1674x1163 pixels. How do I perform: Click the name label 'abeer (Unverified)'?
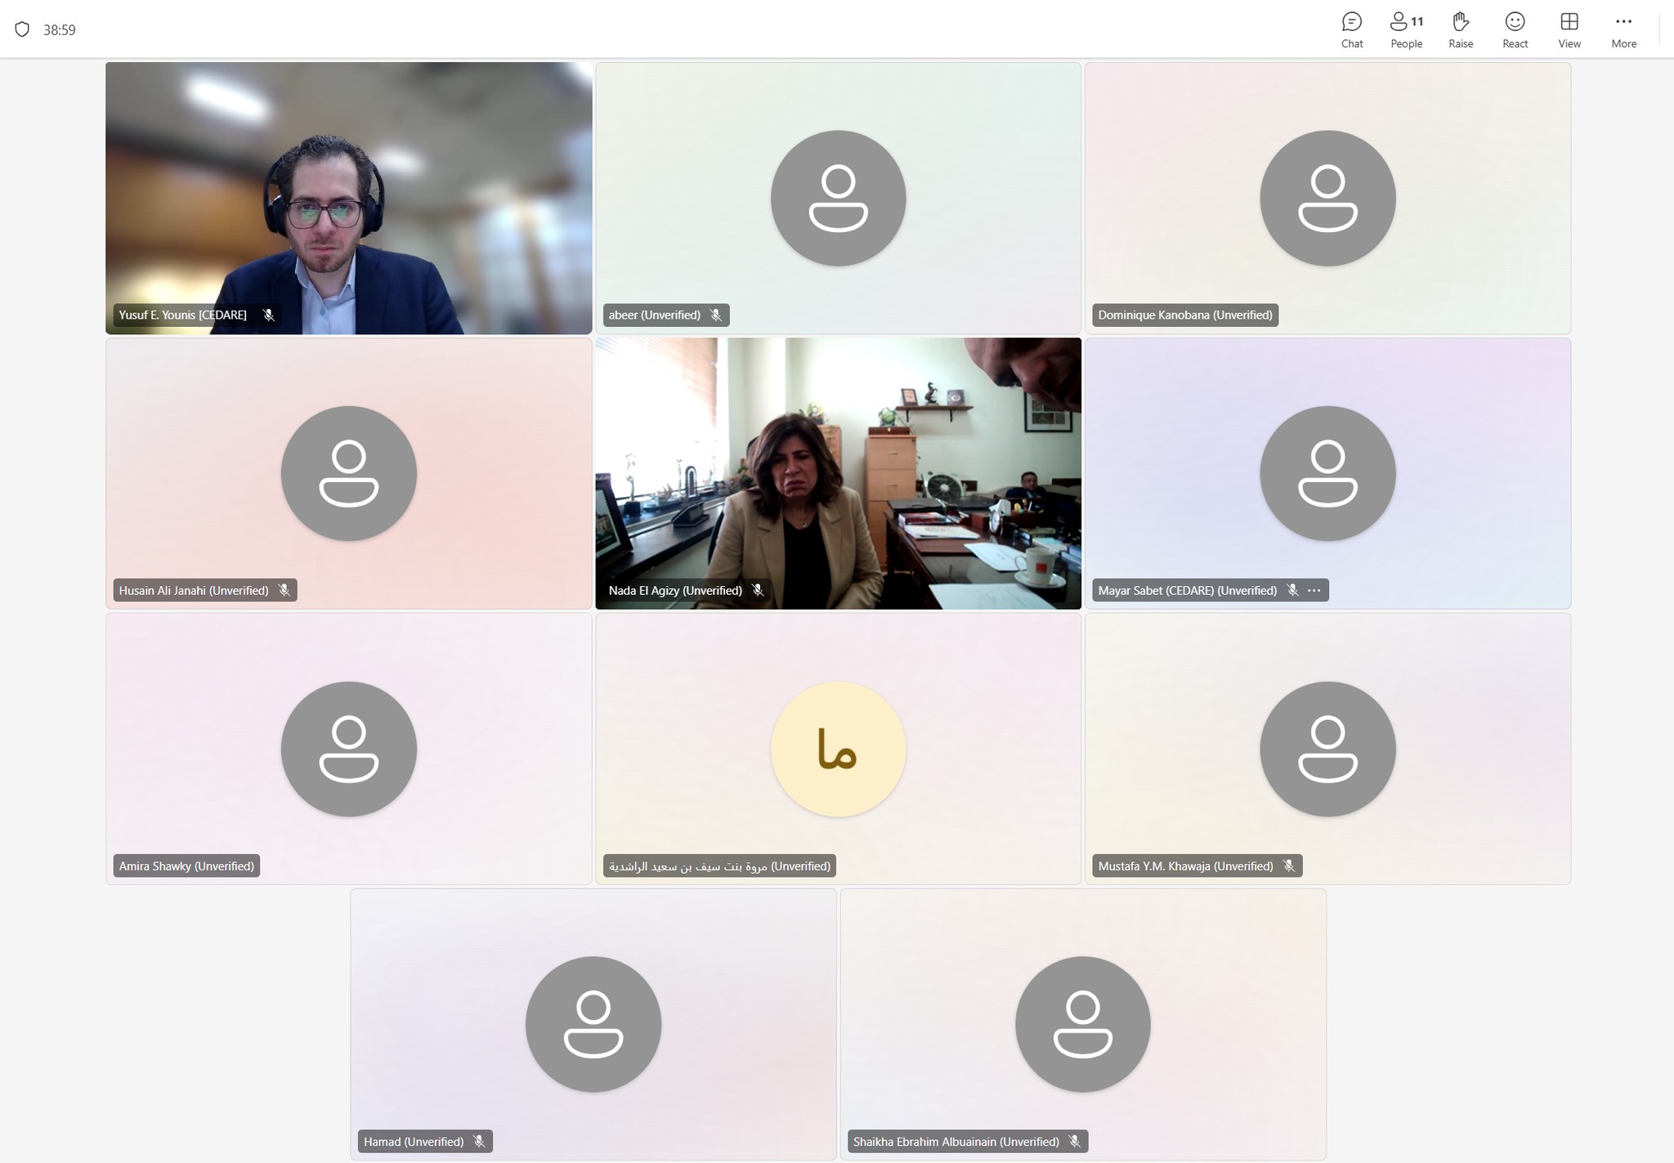[655, 315]
